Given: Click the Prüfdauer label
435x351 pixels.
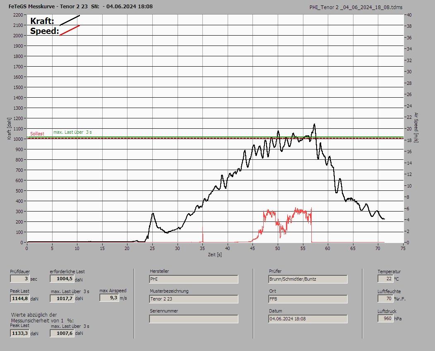Looking at the screenshot, I should (20, 272).
